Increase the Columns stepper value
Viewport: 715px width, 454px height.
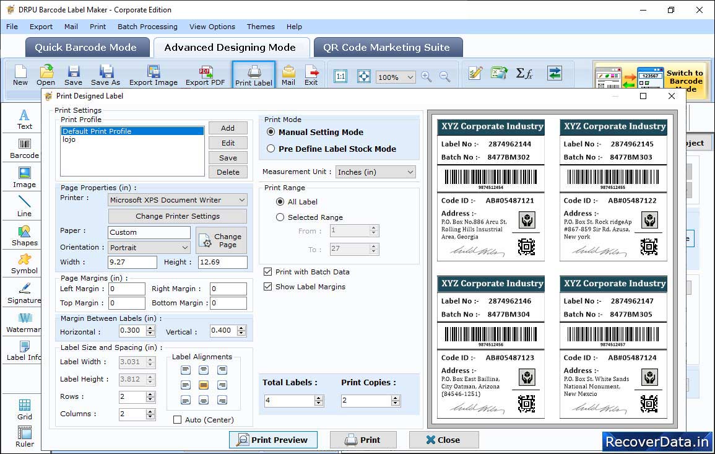[150, 411]
